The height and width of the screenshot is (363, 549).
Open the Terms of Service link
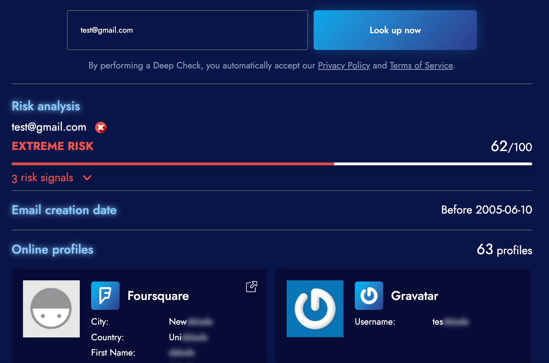(x=421, y=66)
